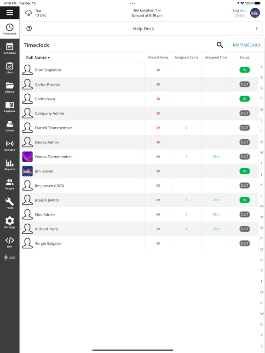Click the search magnifier icon

point(220,45)
